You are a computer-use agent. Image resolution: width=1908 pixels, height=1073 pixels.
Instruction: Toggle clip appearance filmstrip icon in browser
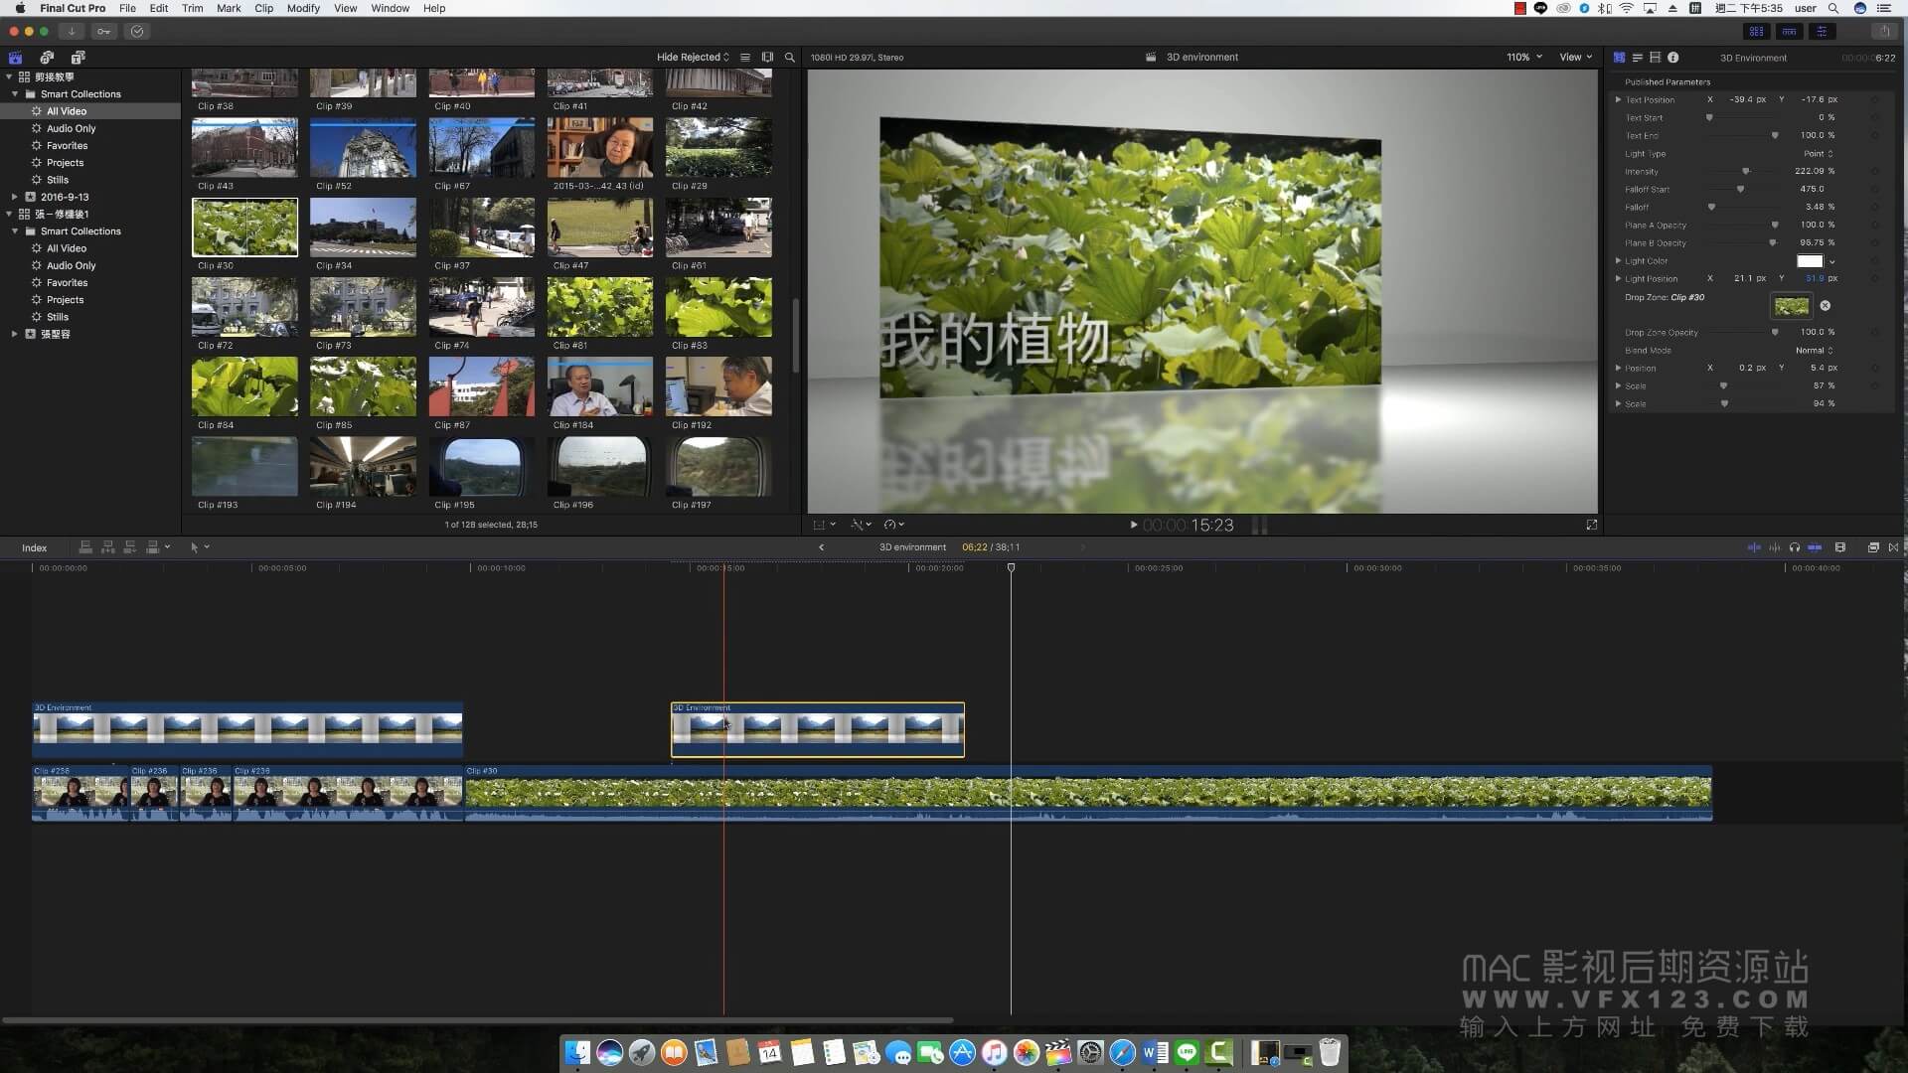pyautogui.click(x=767, y=58)
